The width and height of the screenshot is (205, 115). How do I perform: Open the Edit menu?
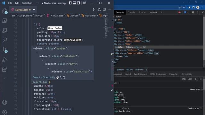pyautogui.click(x=17, y=3)
